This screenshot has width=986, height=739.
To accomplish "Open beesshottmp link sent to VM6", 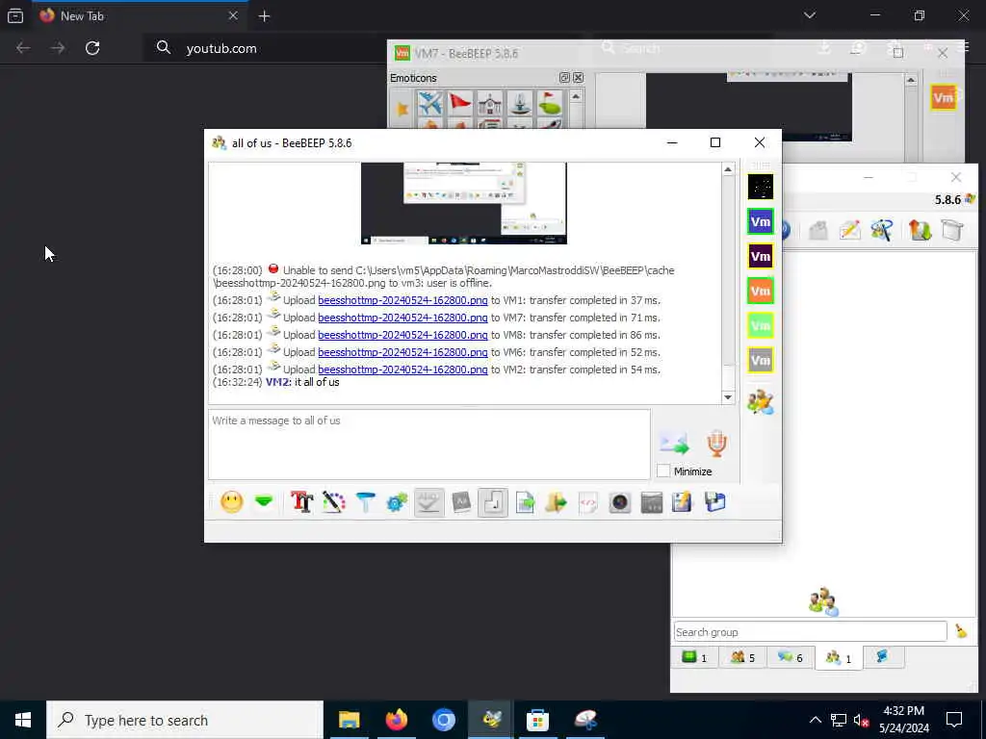I will point(402,352).
